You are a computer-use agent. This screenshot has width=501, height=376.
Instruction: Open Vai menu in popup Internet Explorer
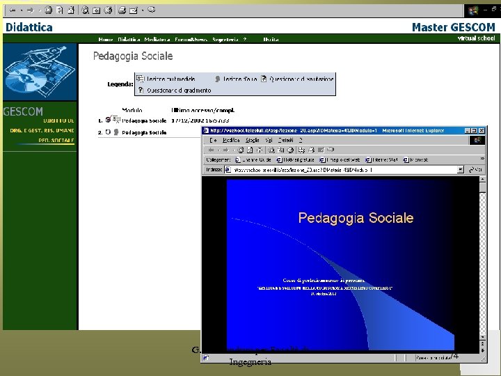point(269,140)
